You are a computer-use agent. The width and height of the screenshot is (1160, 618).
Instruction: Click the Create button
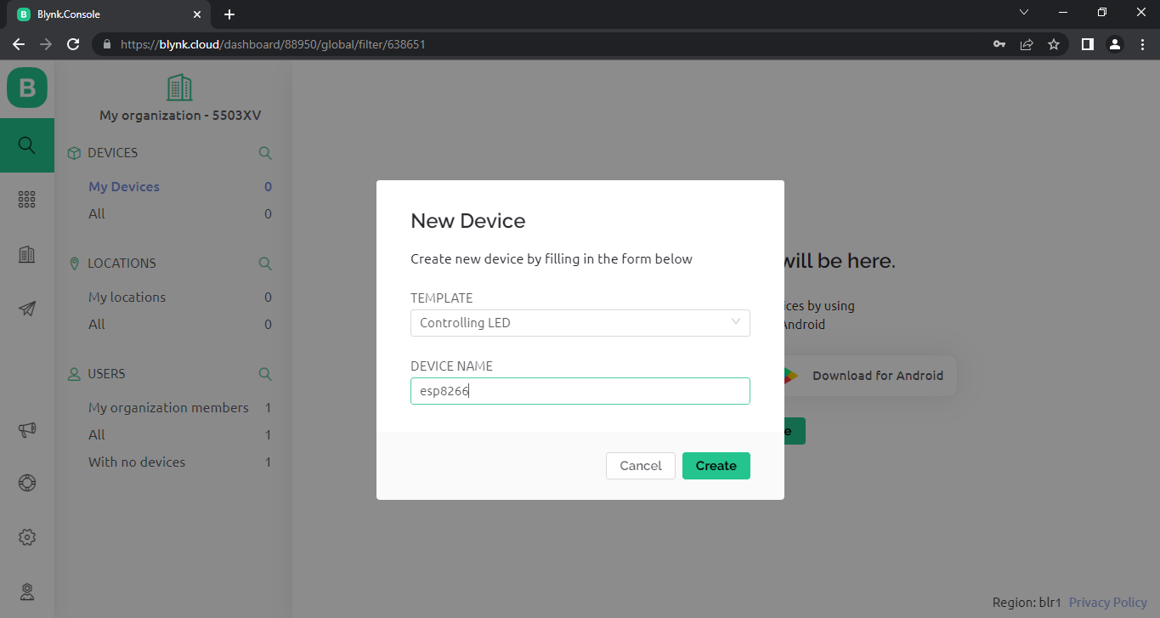click(x=716, y=466)
